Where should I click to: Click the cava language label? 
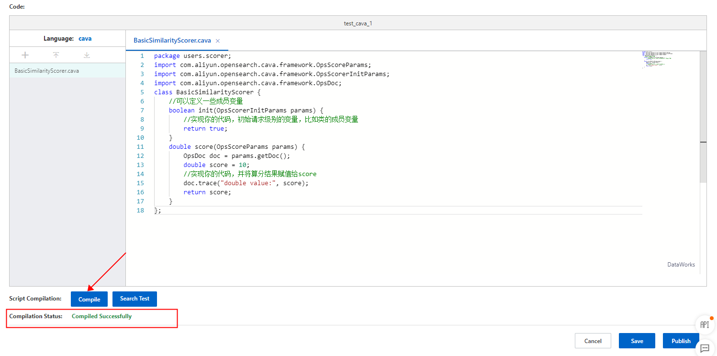click(x=85, y=38)
